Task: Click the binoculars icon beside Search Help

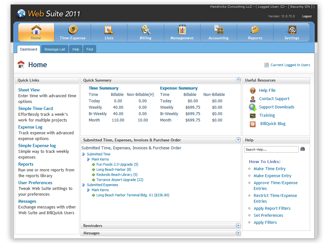Action: [x=302, y=149]
